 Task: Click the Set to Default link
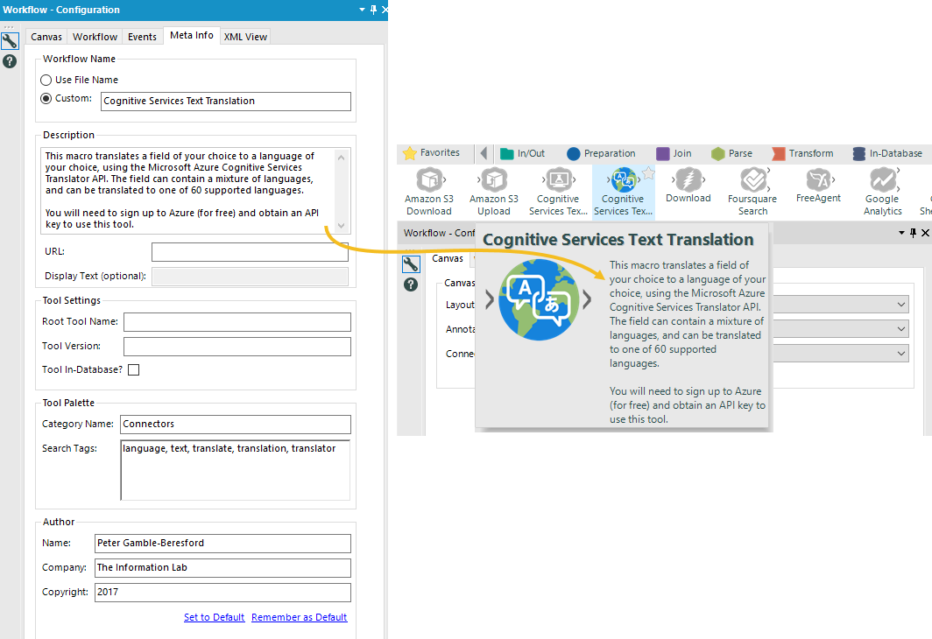point(214,617)
